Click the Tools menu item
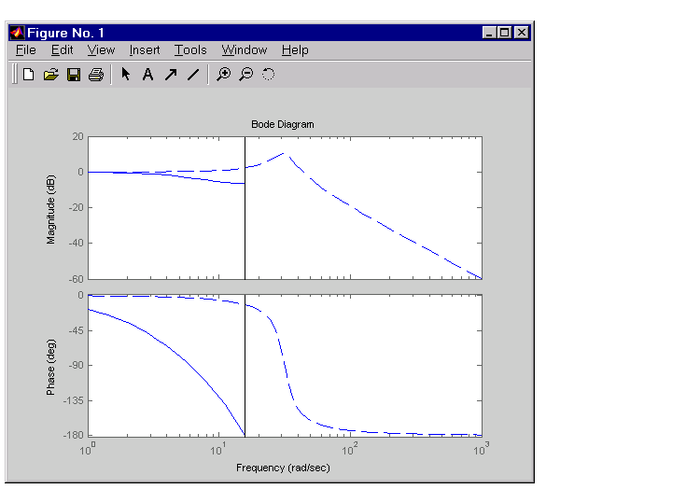This screenshot has width=700, height=489. 190,50
